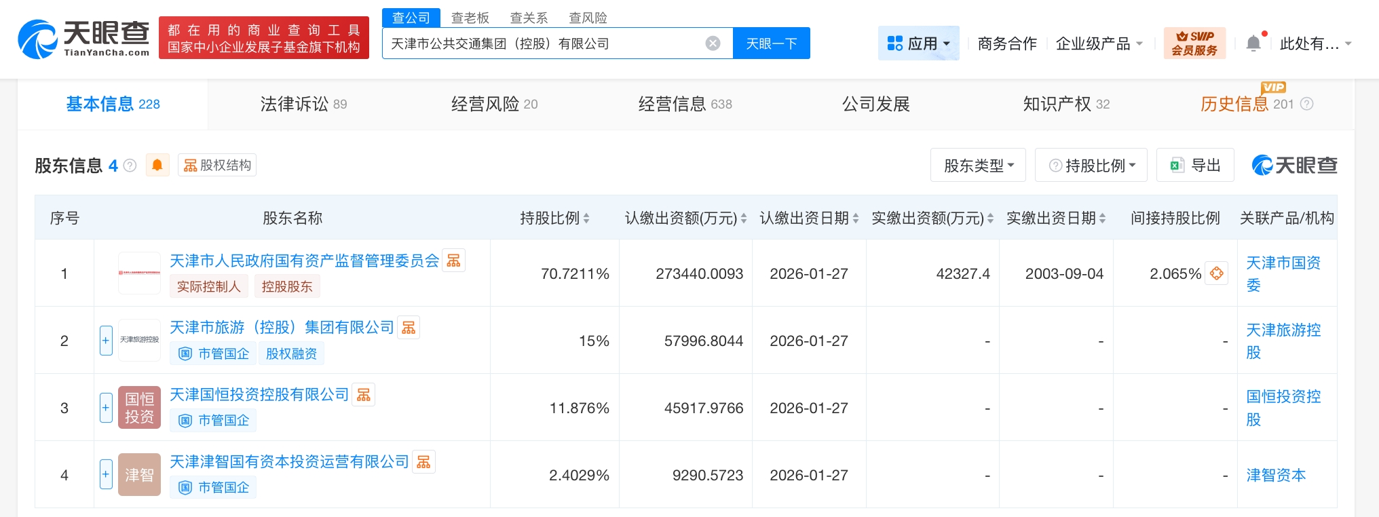1379x517 pixels.
Task: Click the equity chart icon beside 天津国恒投资控股有限公司
Action: 364,395
